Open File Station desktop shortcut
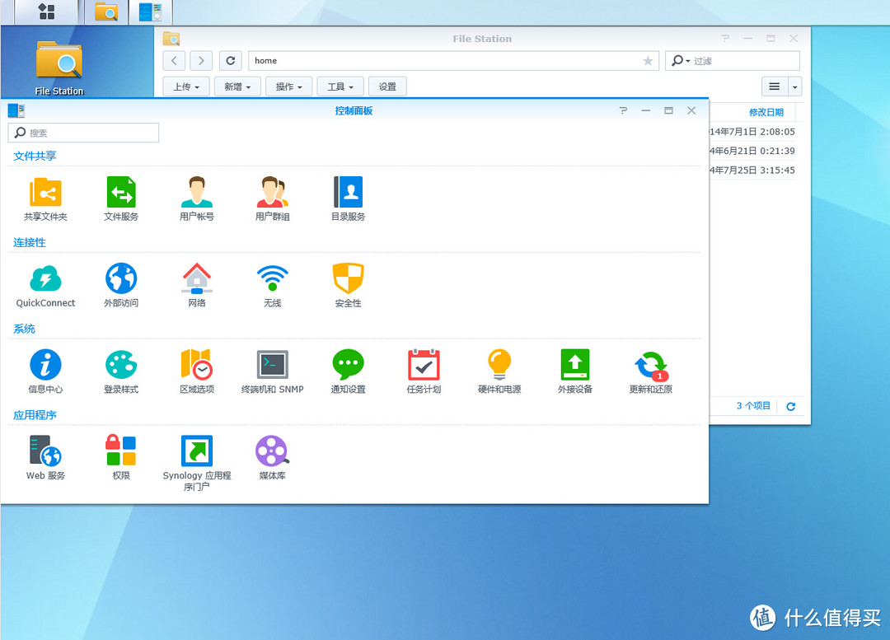 click(x=59, y=68)
